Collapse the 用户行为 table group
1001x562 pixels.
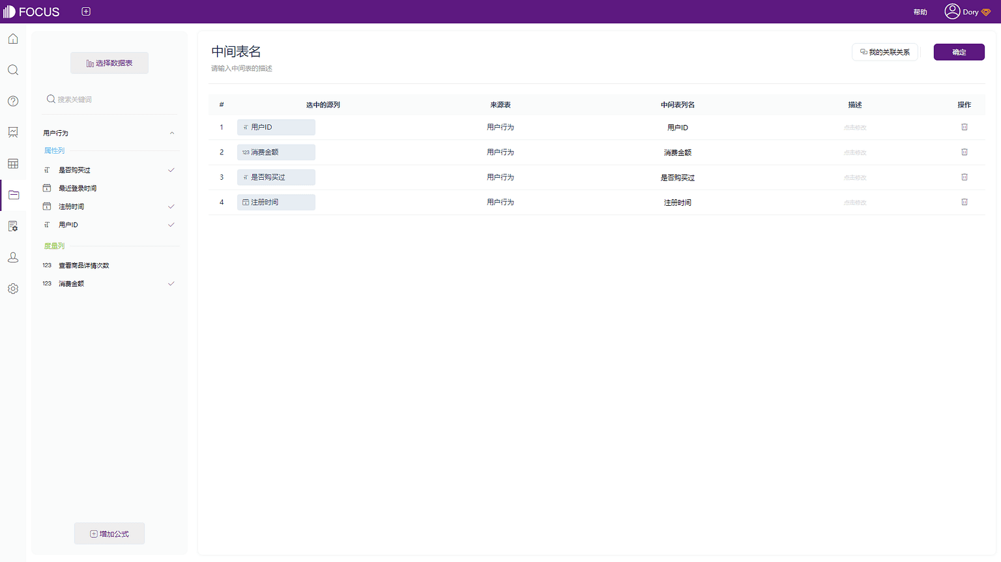coord(172,133)
